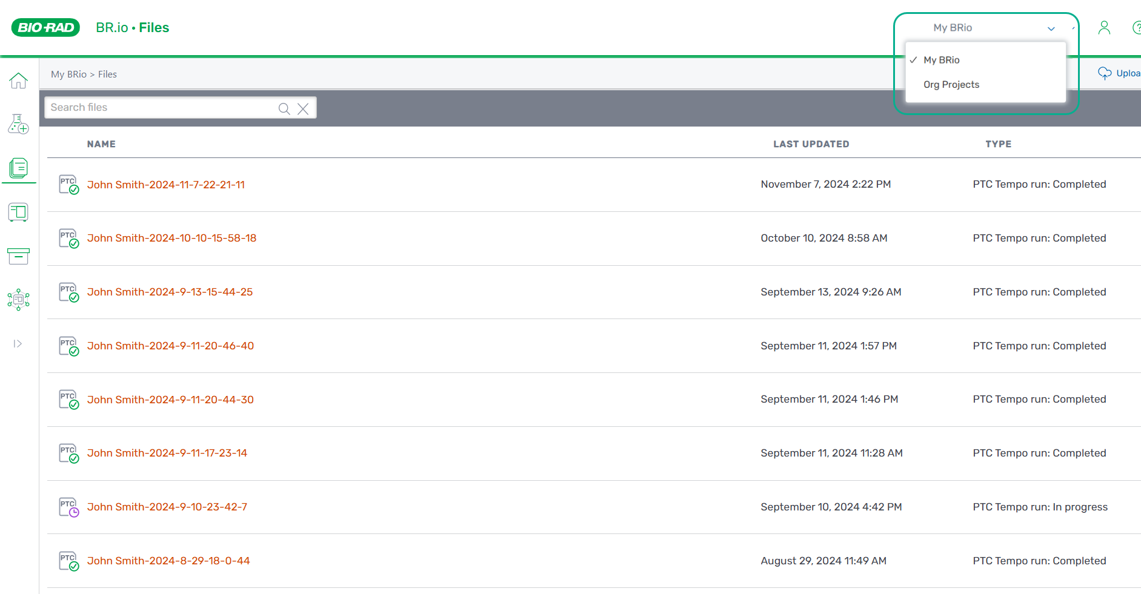This screenshot has width=1141, height=594.
Task: Open John Smith-2024-11-7-22-21-11 file
Action: coord(165,185)
